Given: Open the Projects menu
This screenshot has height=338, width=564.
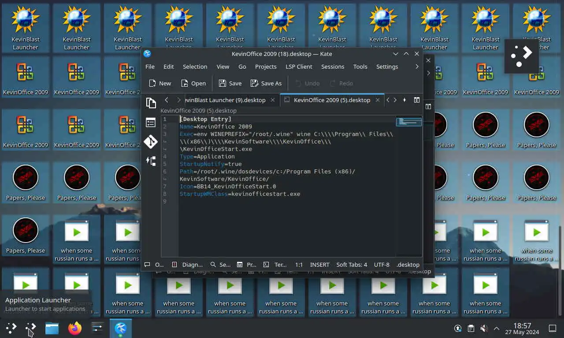Looking at the screenshot, I should (x=266, y=66).
